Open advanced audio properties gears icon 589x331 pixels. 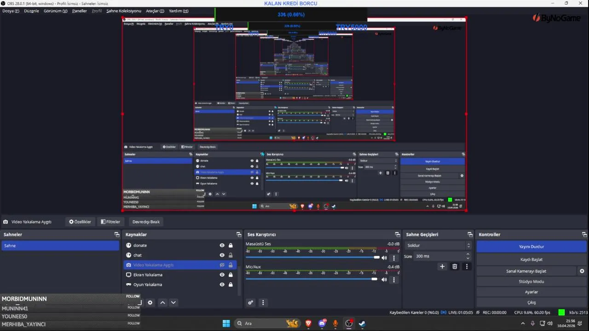[x=251, y=302]
